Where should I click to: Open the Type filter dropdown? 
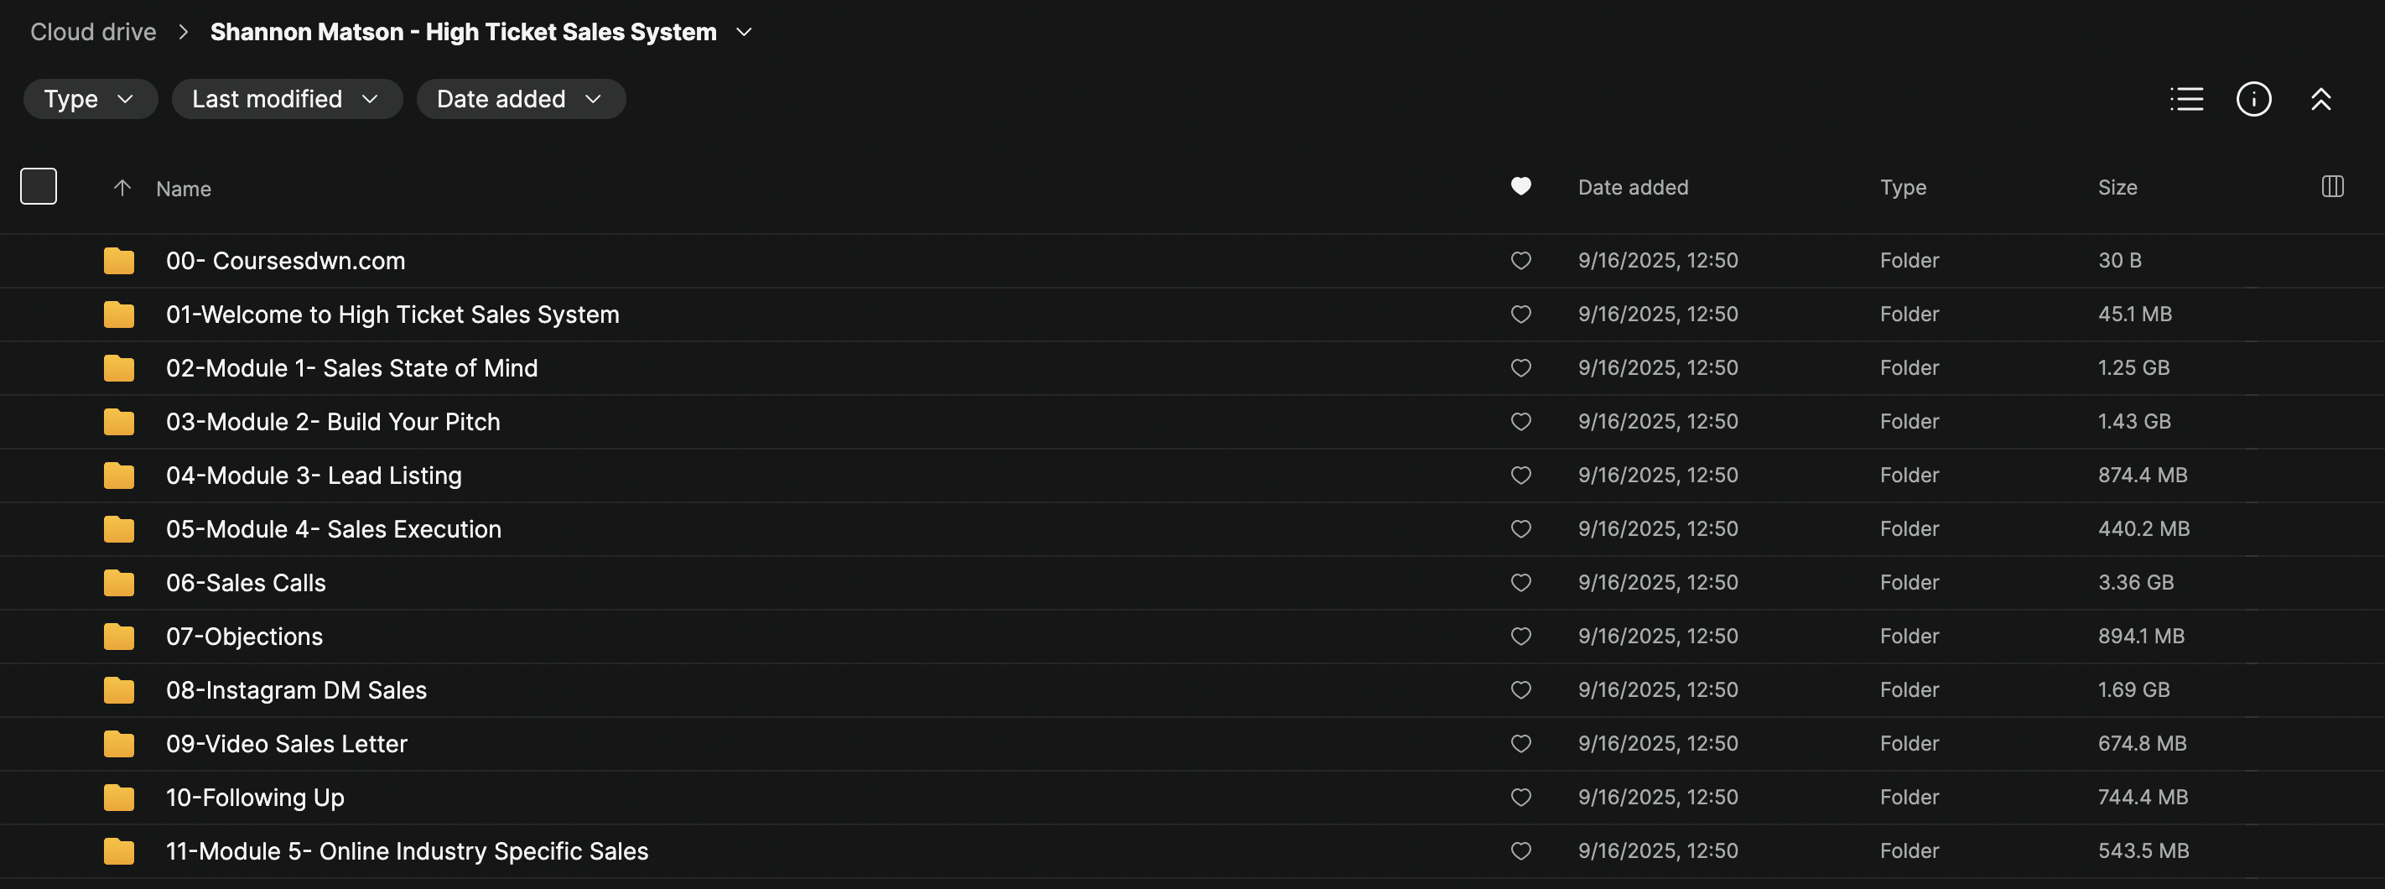point(90,99)
